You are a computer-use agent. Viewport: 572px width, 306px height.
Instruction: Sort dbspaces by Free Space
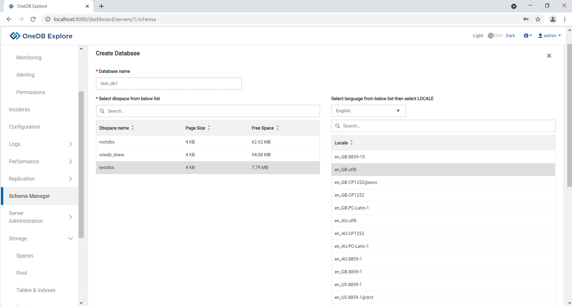click(277, 128)
